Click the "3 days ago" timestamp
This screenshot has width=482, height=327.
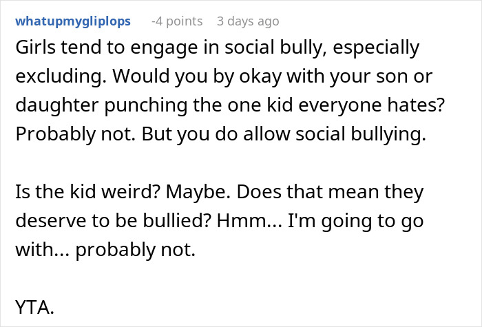[x=248, y=21]
